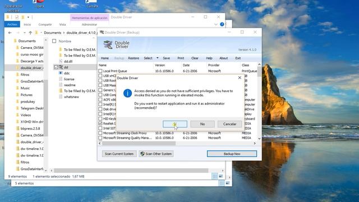Tick Microsoft Streaming Quality Mana checkbox
The height and width of the screenshot is (202, 359).
click(100, 138)
